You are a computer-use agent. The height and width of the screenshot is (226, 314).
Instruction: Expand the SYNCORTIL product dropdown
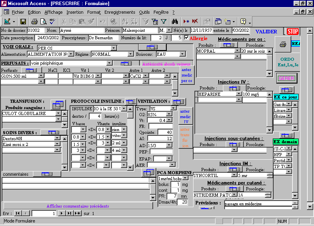(x=234, y=175)
